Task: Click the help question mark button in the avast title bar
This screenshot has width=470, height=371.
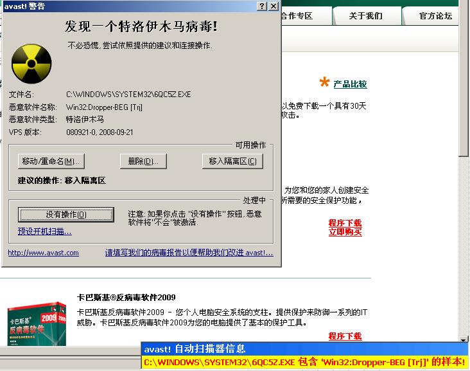Action: [x=262, y=6]
